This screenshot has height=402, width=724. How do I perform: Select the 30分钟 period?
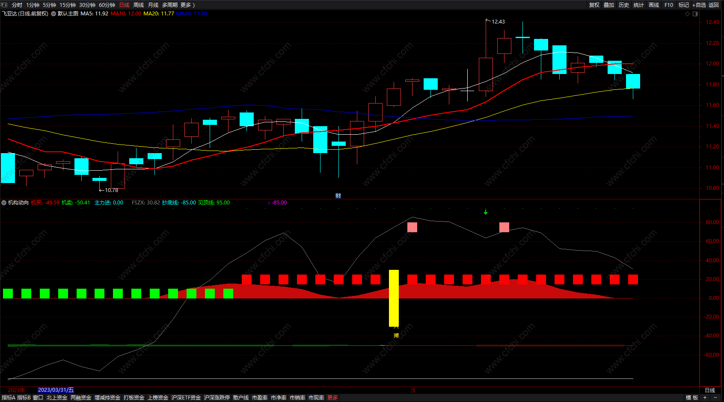coord(87,5)
